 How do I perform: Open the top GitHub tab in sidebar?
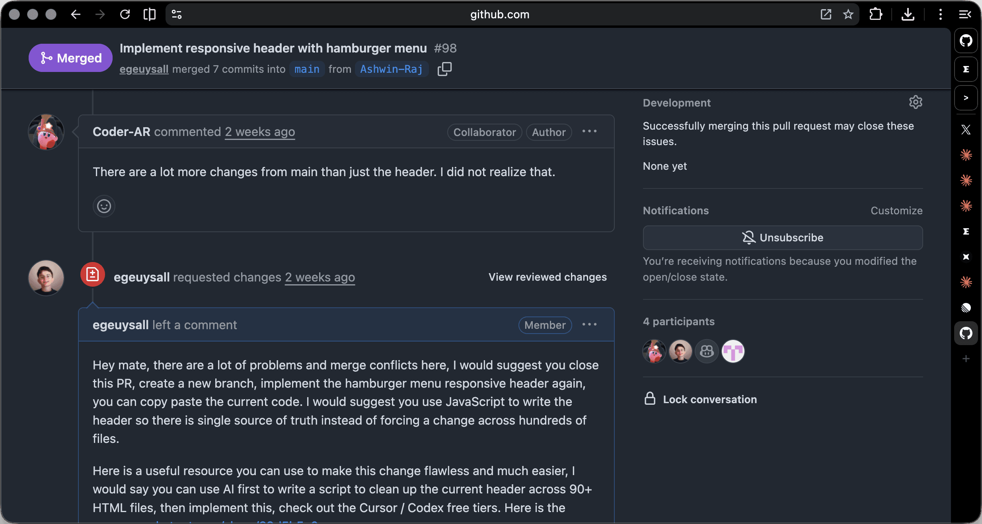(966, 41)
